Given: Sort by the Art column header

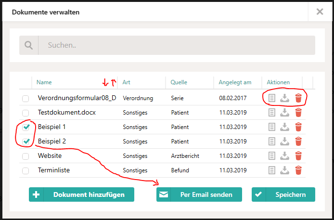Looking at the screenshot, I should (x=126, y=82).
